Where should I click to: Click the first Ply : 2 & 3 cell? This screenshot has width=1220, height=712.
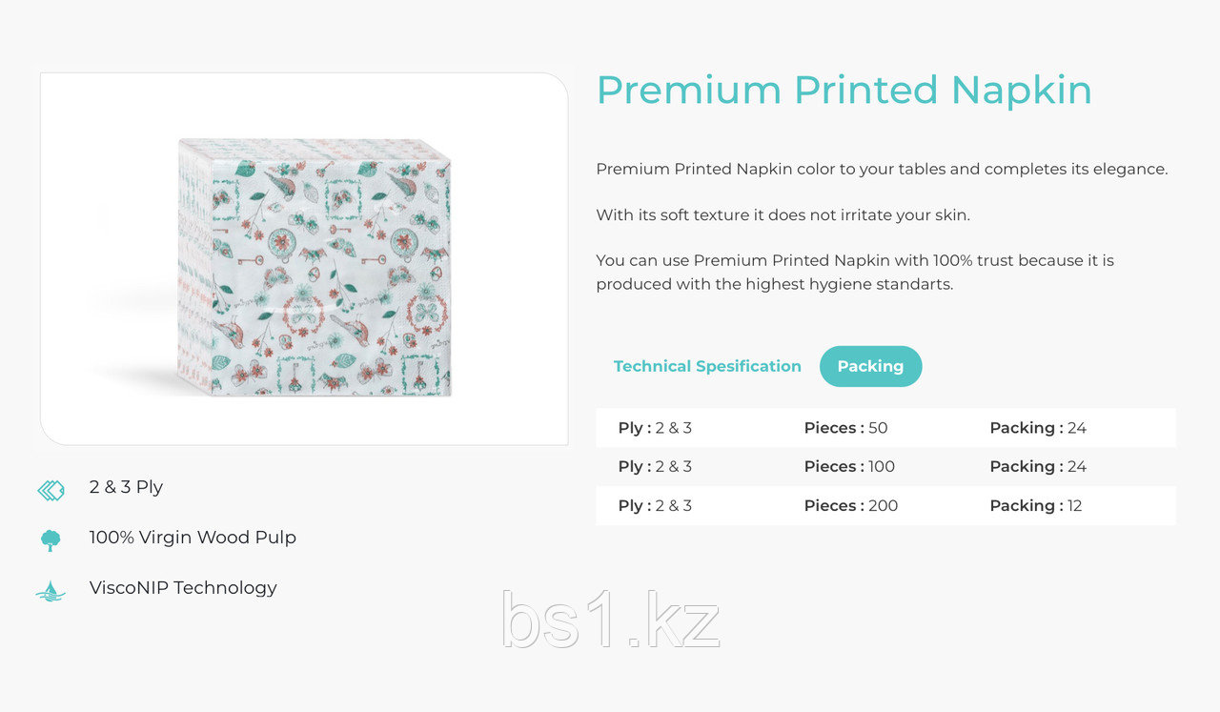655,428
